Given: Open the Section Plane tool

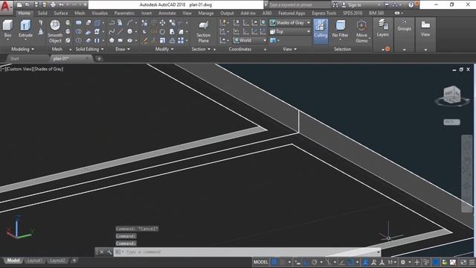Looking at the screenshot, I should [203, 31].
